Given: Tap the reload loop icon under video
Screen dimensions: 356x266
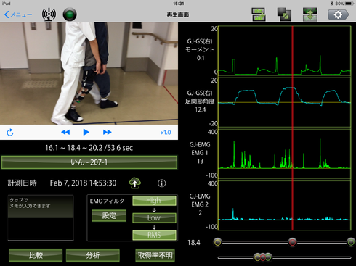Looking at the screenshot, I should click(x=10, y=133).
